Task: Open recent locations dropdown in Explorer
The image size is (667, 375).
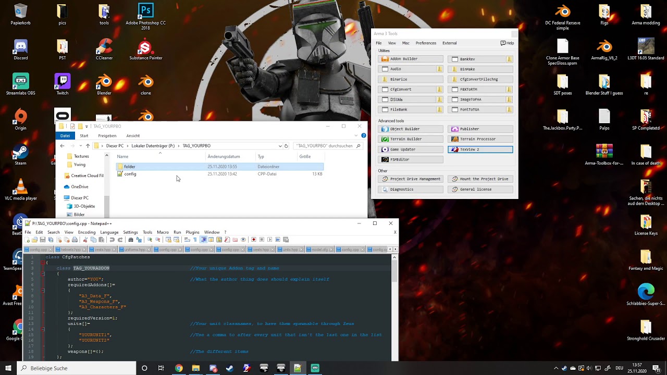Action: (x=80, y=146)
